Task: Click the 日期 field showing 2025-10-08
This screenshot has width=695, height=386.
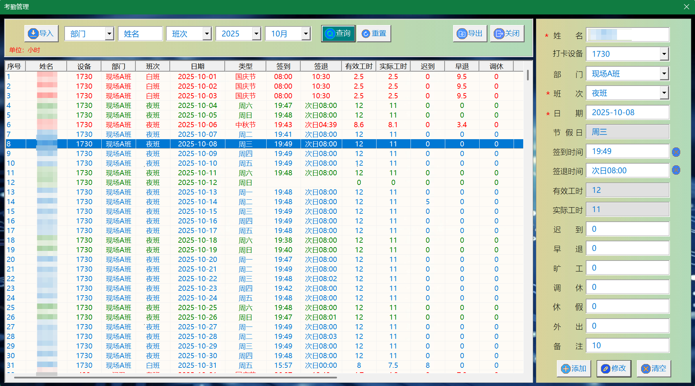Action: coord(628,112)
